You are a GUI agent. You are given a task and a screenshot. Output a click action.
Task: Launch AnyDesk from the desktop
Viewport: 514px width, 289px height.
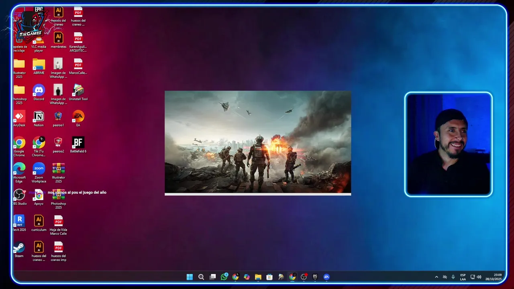click(x=19, y=119)
